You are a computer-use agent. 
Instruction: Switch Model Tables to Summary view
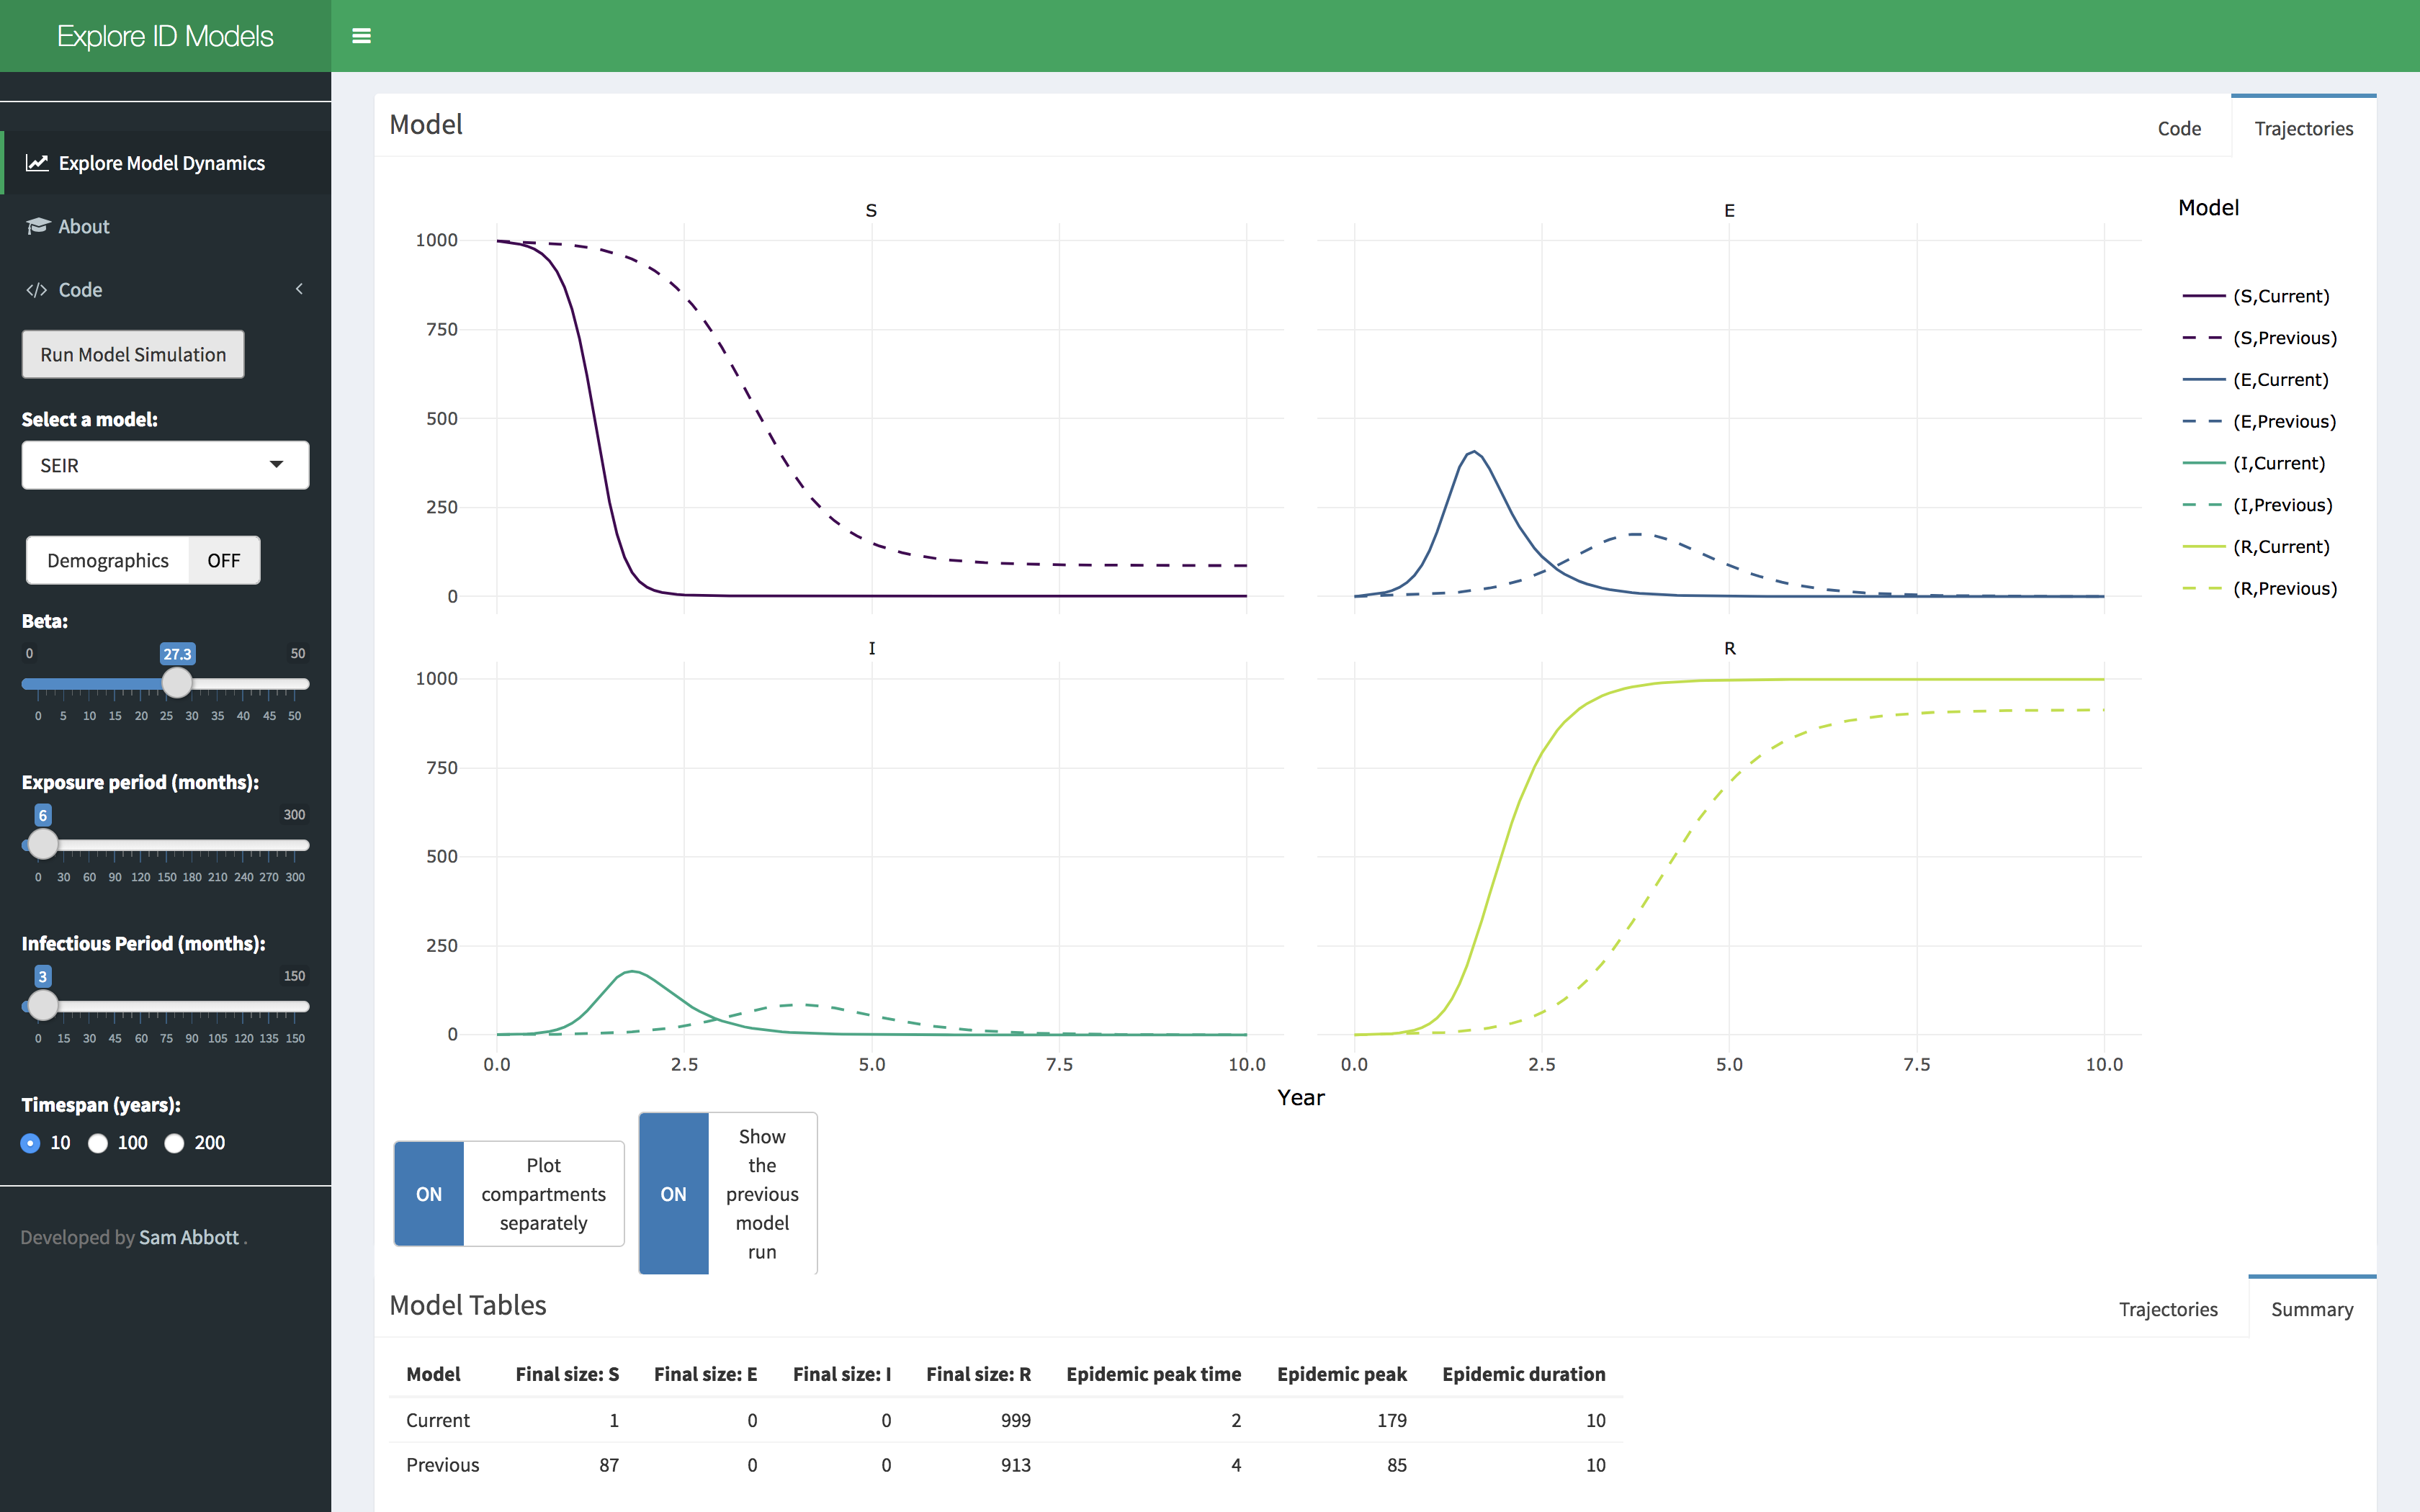[2312, 1308]
